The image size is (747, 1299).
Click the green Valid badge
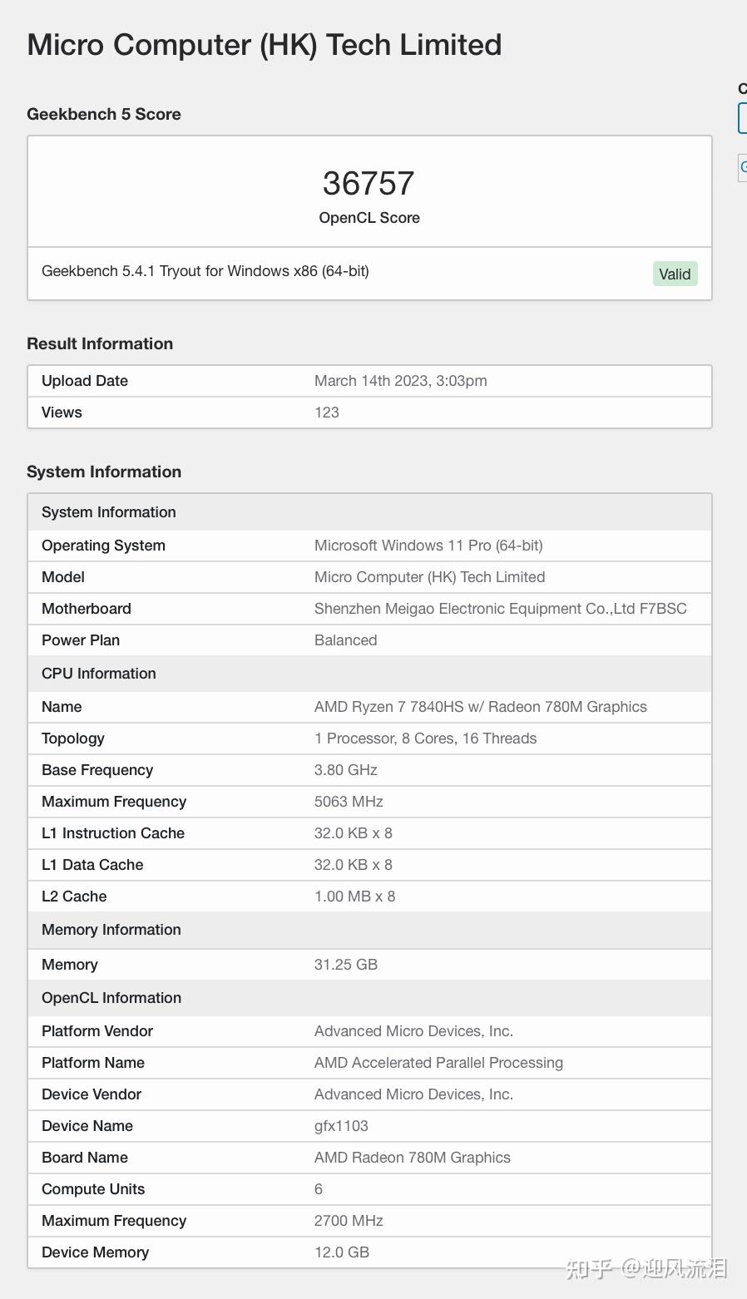(675, 274)
